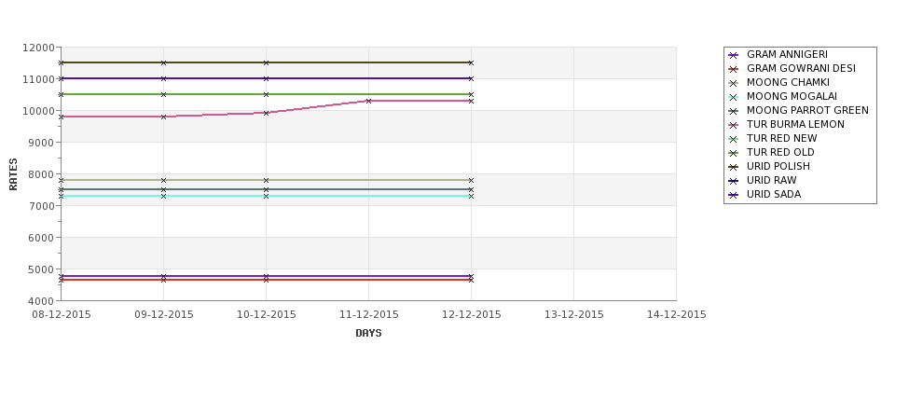Click the TUR RED OLD legend marker
The width and height of the screenshot is (909, 400).
coord(734,153)
